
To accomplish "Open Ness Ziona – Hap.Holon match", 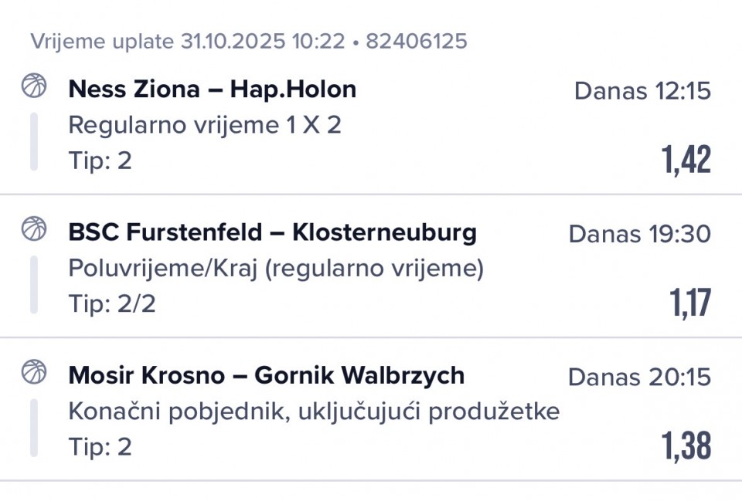I will pos(212,89).
